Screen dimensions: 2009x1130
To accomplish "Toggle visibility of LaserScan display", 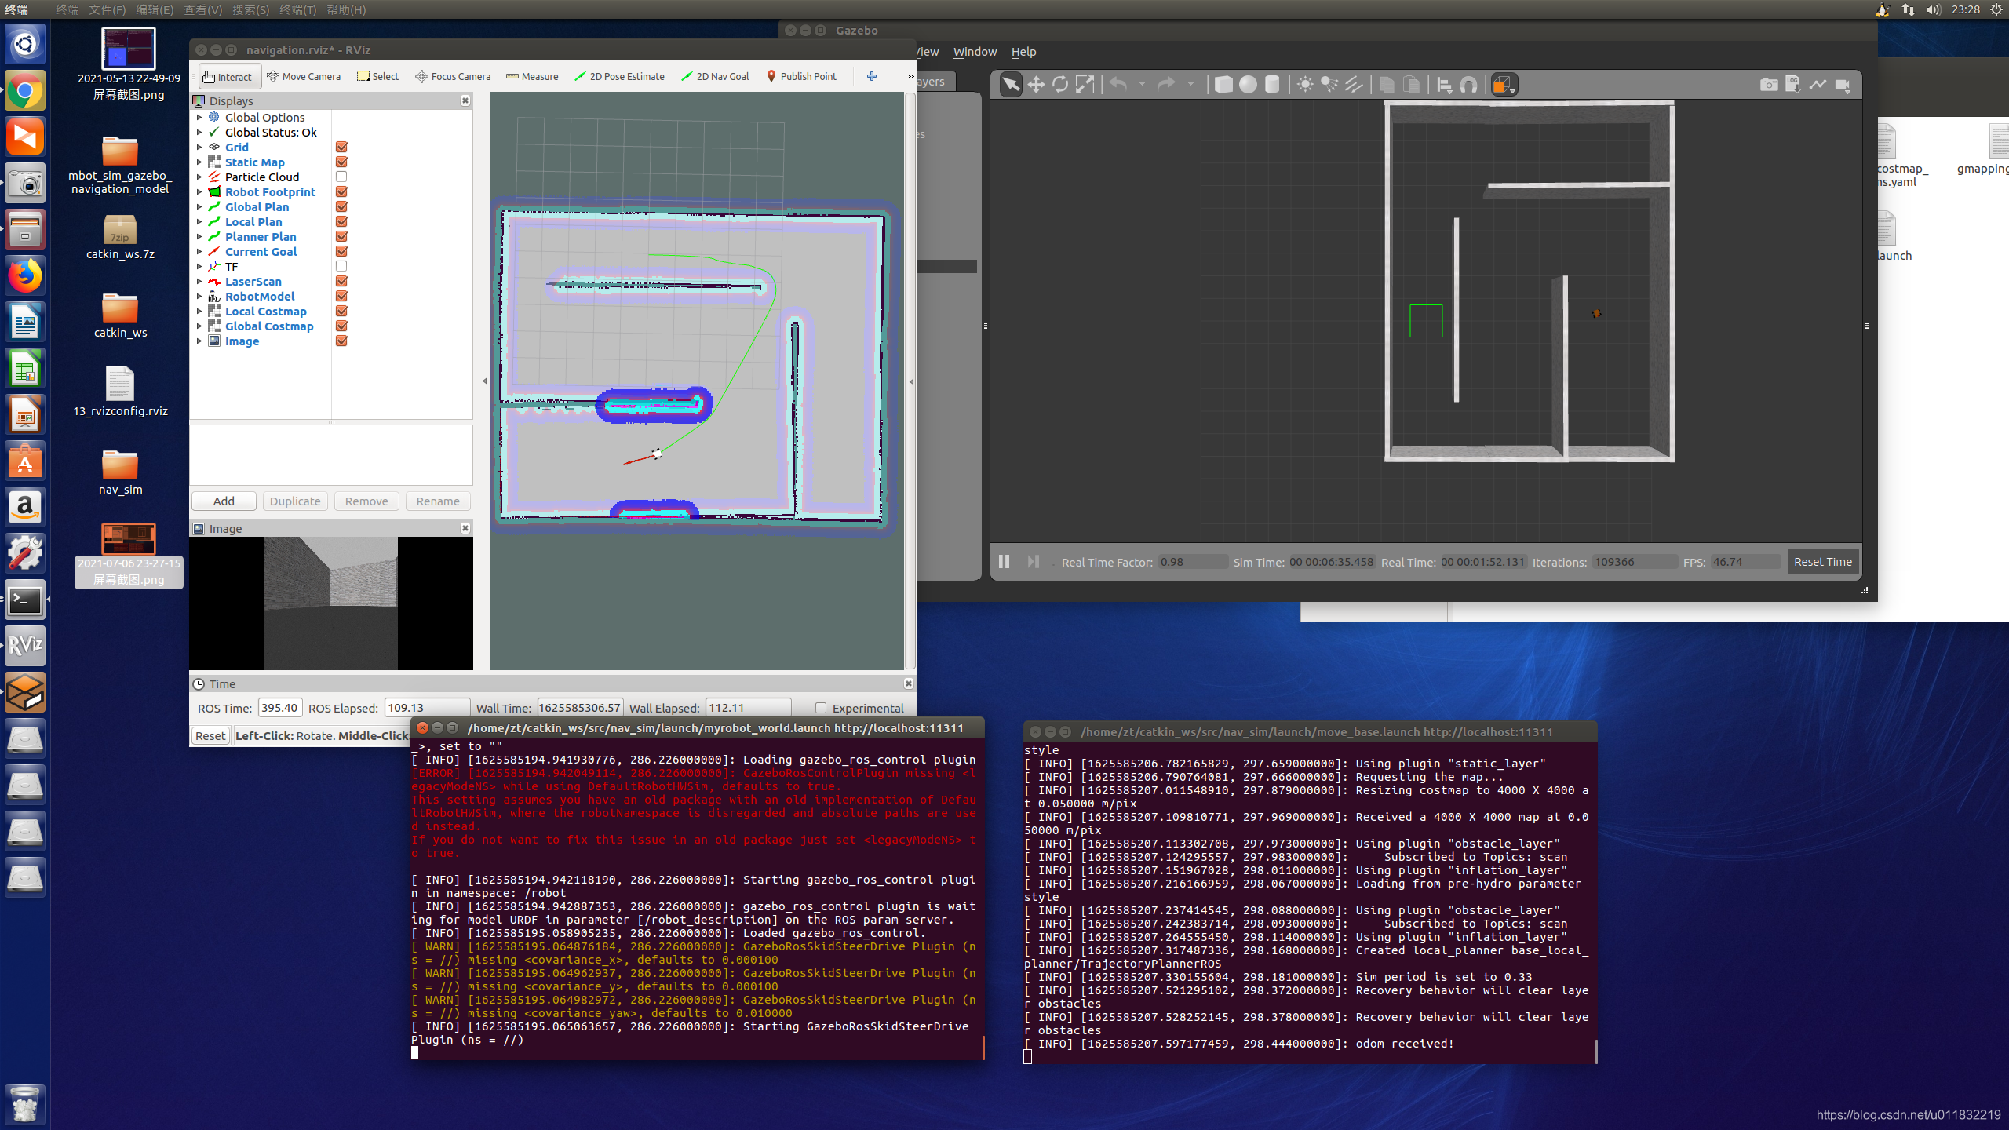I will point(341,282).
